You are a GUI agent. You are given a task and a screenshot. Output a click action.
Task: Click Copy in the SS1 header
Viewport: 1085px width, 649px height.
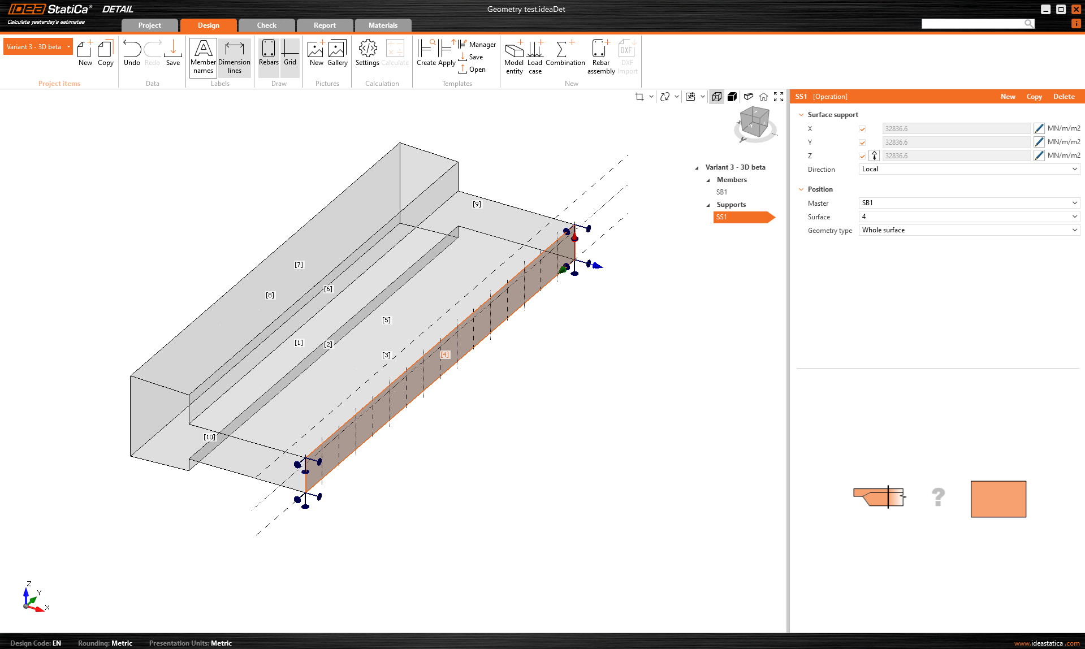click(x=1034, y=97)
